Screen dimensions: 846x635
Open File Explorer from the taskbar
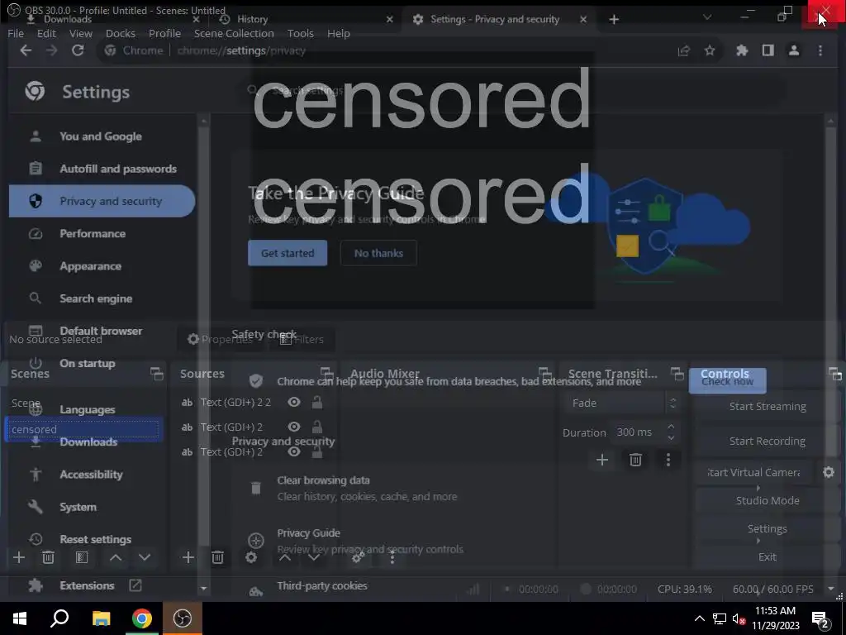click(101, 618)
